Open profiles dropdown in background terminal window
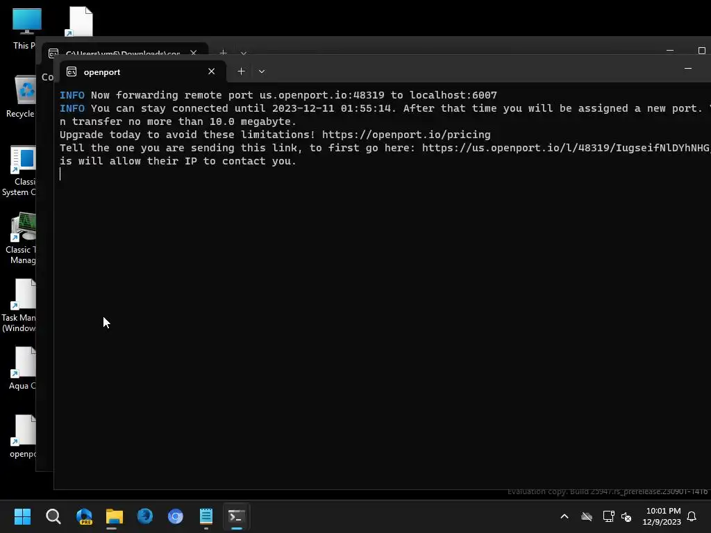The width and height of the screenshot is (711, 533). [x=244, y=53]
